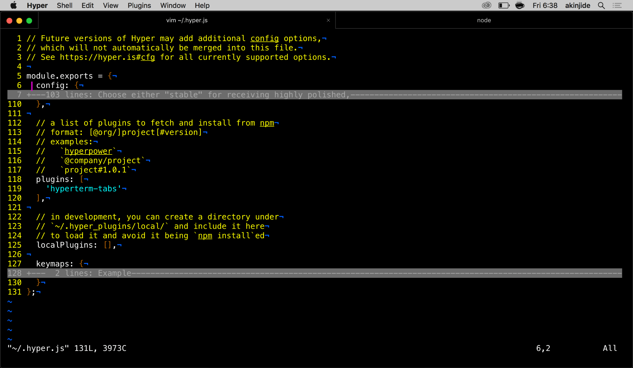Open the Shell menu
The width and height of the screenshot is (633, 368).
tap(64, 5)
